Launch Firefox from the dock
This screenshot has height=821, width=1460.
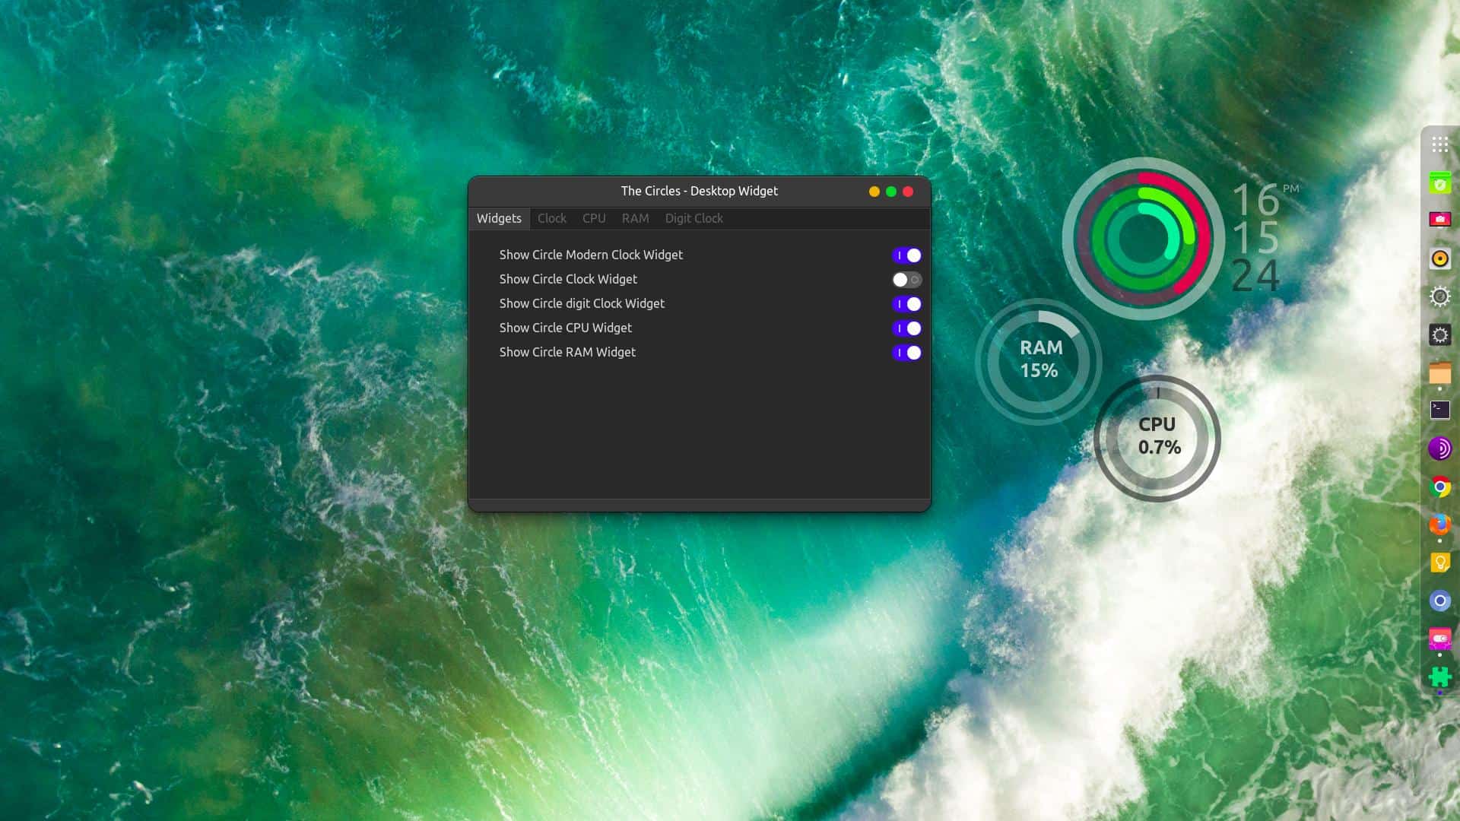click(x=1439, y=525)
